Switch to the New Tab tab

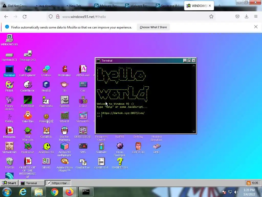point(74,6)
